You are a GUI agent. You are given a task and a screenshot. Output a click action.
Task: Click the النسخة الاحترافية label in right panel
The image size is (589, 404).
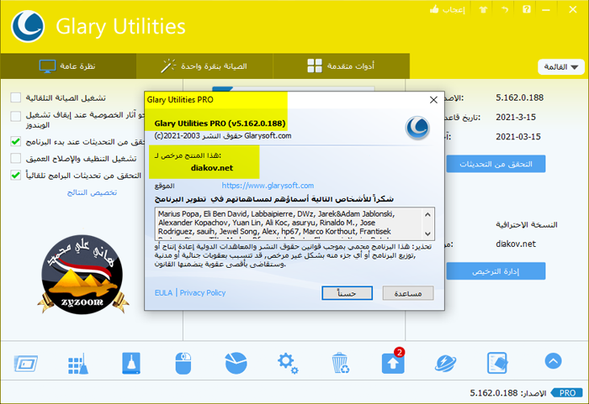(527, 225)
